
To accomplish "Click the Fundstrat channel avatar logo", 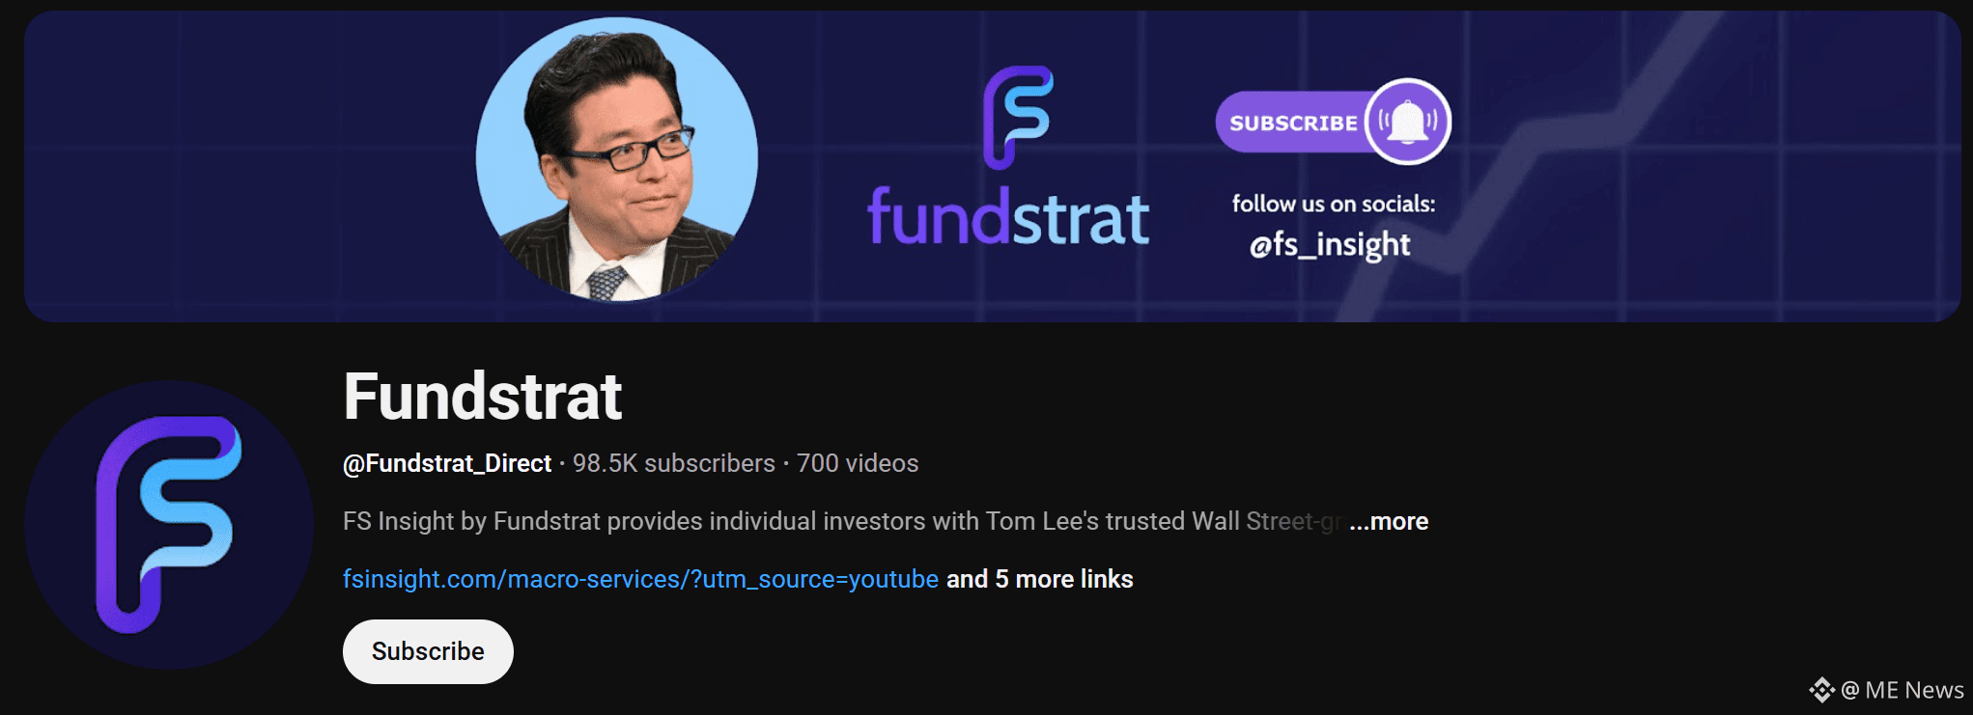I will click(169, 524).
